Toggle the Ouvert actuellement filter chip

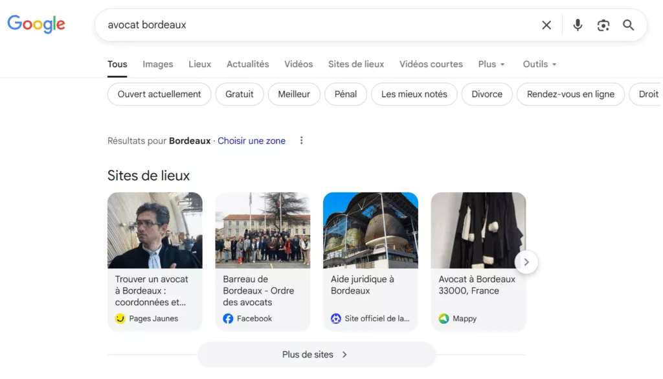[x=159, y=94]
